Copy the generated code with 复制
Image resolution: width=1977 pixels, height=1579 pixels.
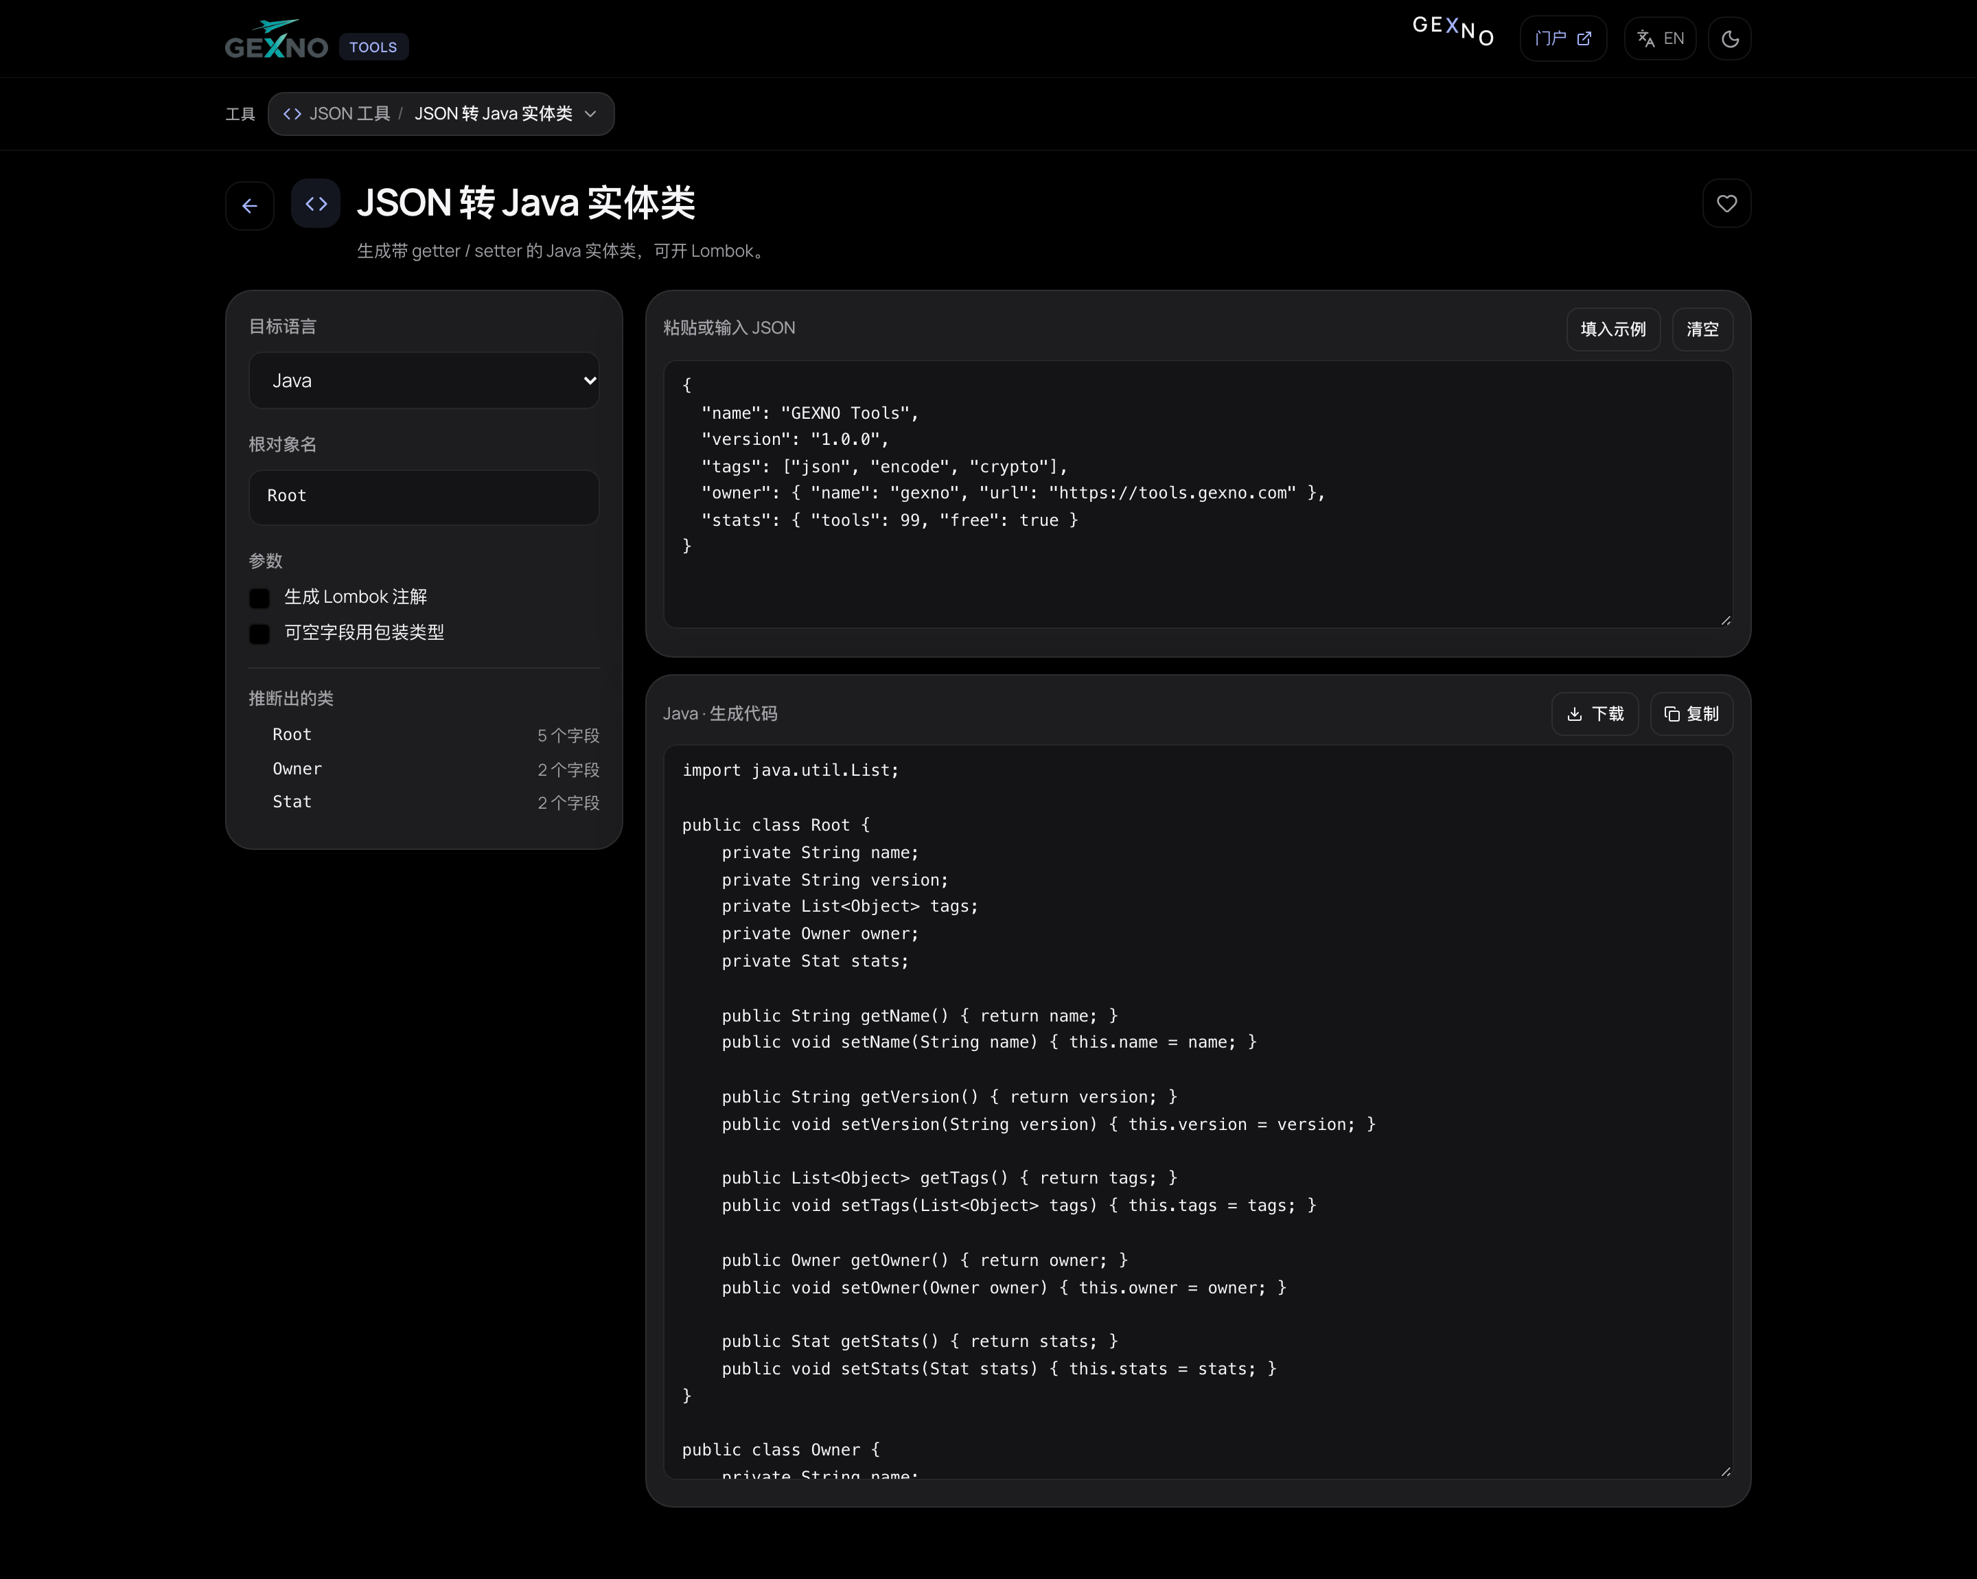(x=1692, y=714)
